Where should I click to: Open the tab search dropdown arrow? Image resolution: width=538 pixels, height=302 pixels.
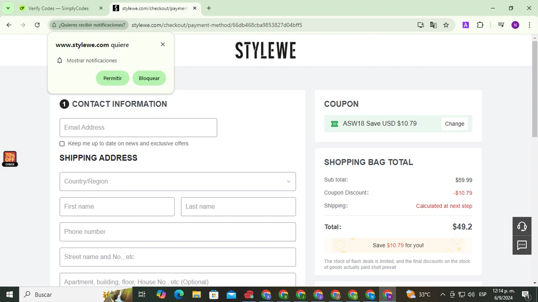click(x=8, y=8)
